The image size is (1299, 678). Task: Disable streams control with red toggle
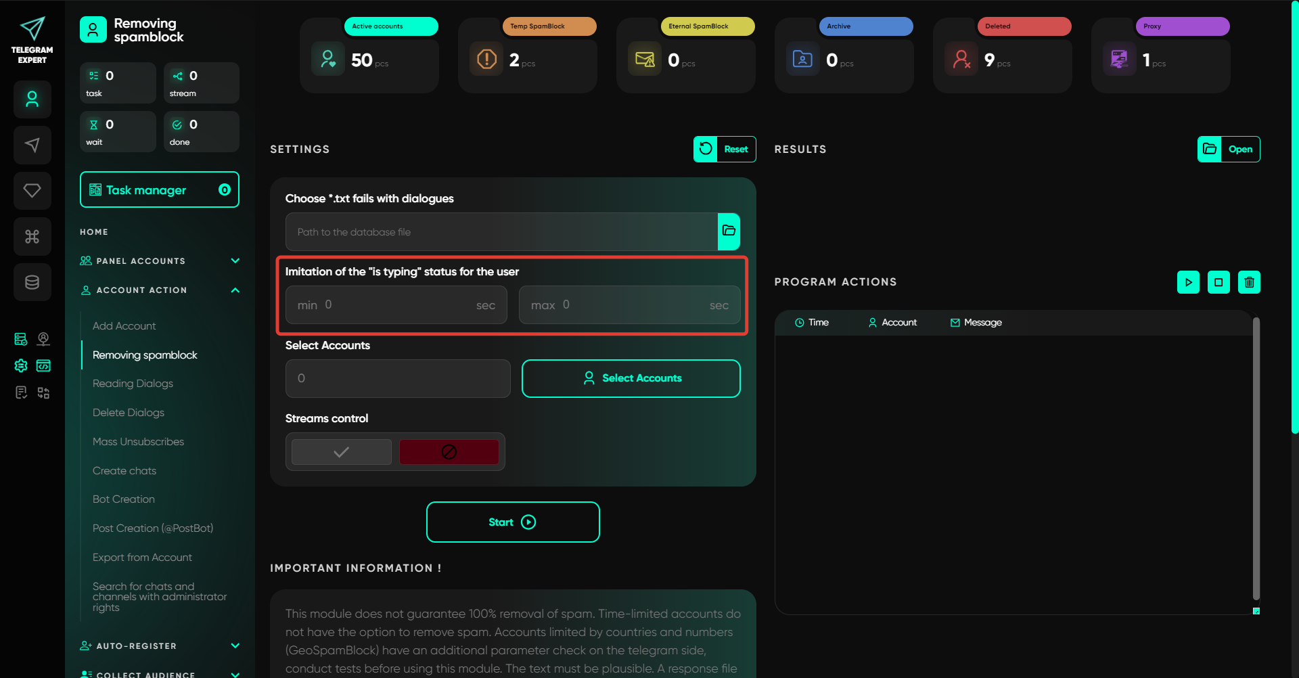point(449,452)
